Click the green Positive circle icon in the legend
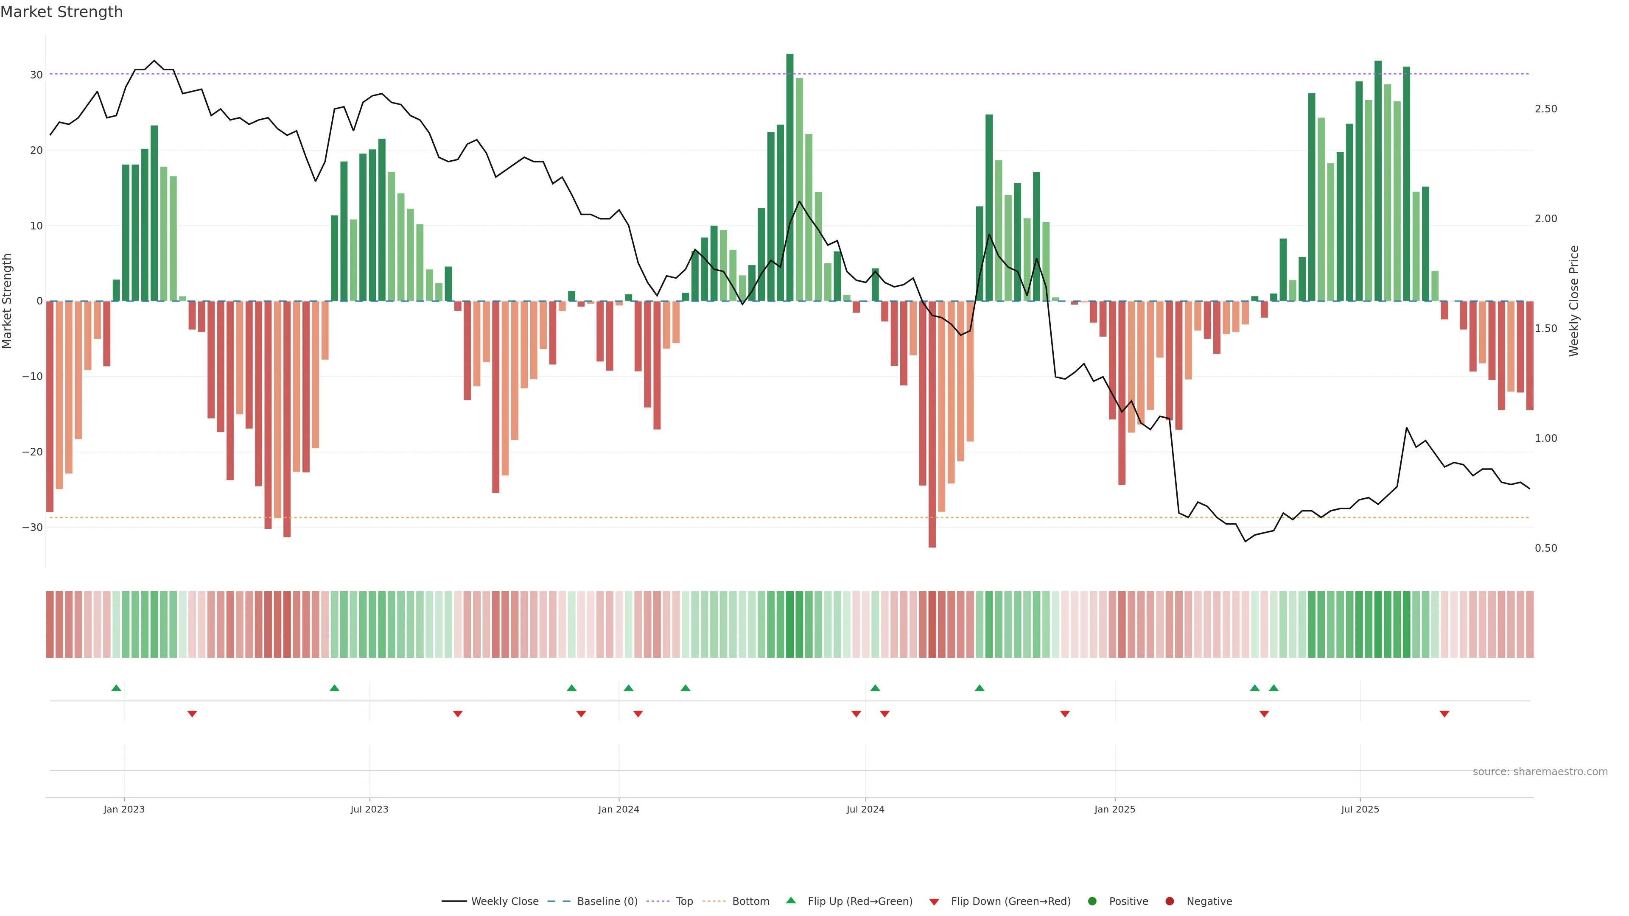1629x916 pixels. point(1092,901)
